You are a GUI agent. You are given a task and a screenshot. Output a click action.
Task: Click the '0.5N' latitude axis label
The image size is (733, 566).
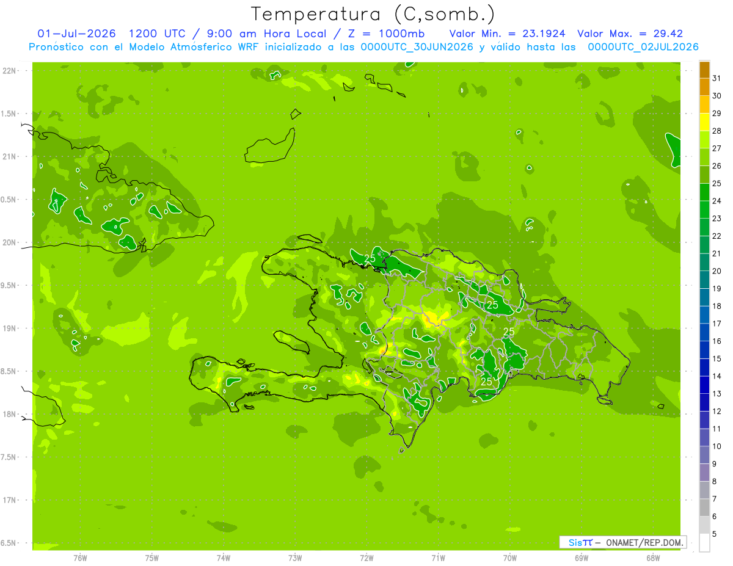coord(9,200)
